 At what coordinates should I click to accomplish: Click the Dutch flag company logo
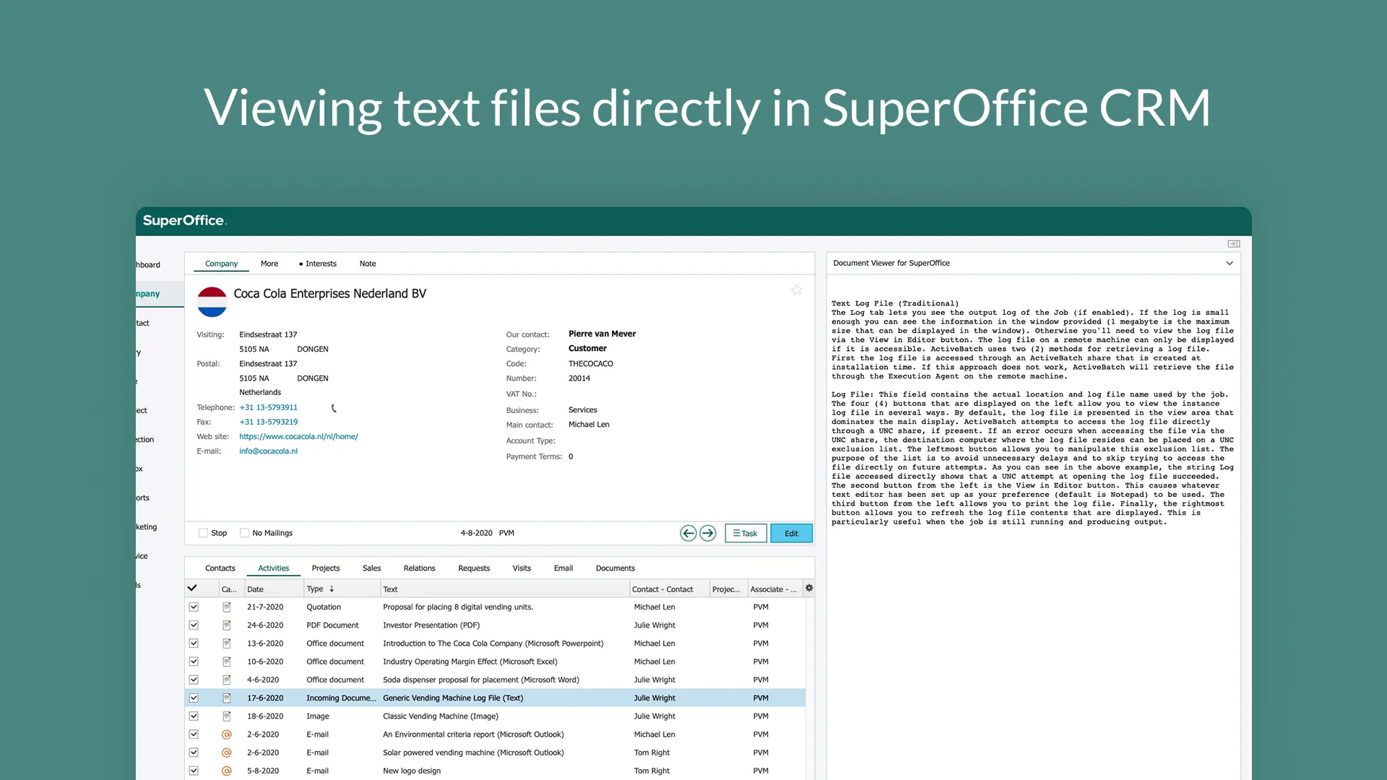click(x=212, y=302)
